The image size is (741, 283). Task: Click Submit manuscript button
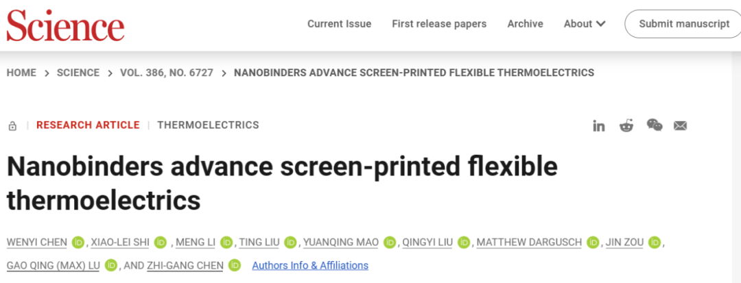pyautogui.click(x=684, y=23)
